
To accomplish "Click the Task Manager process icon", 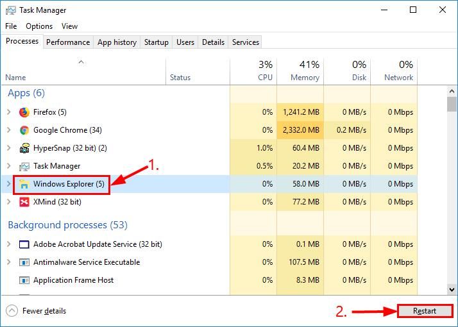I will pyautogui.click(x=24, y=166).
